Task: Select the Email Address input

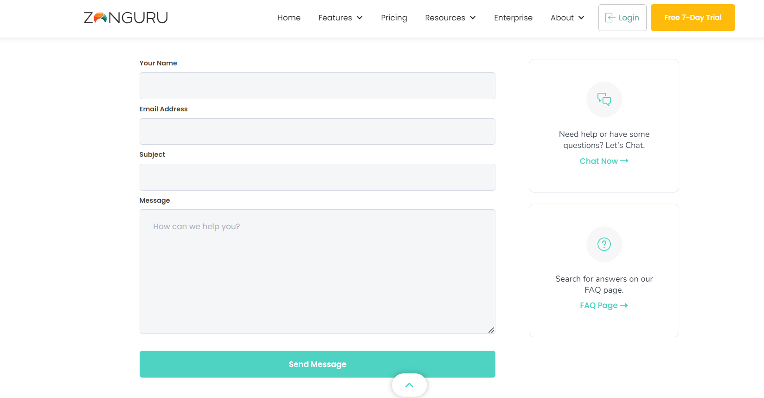Action: pyautogui.click(x=317, y=131)
